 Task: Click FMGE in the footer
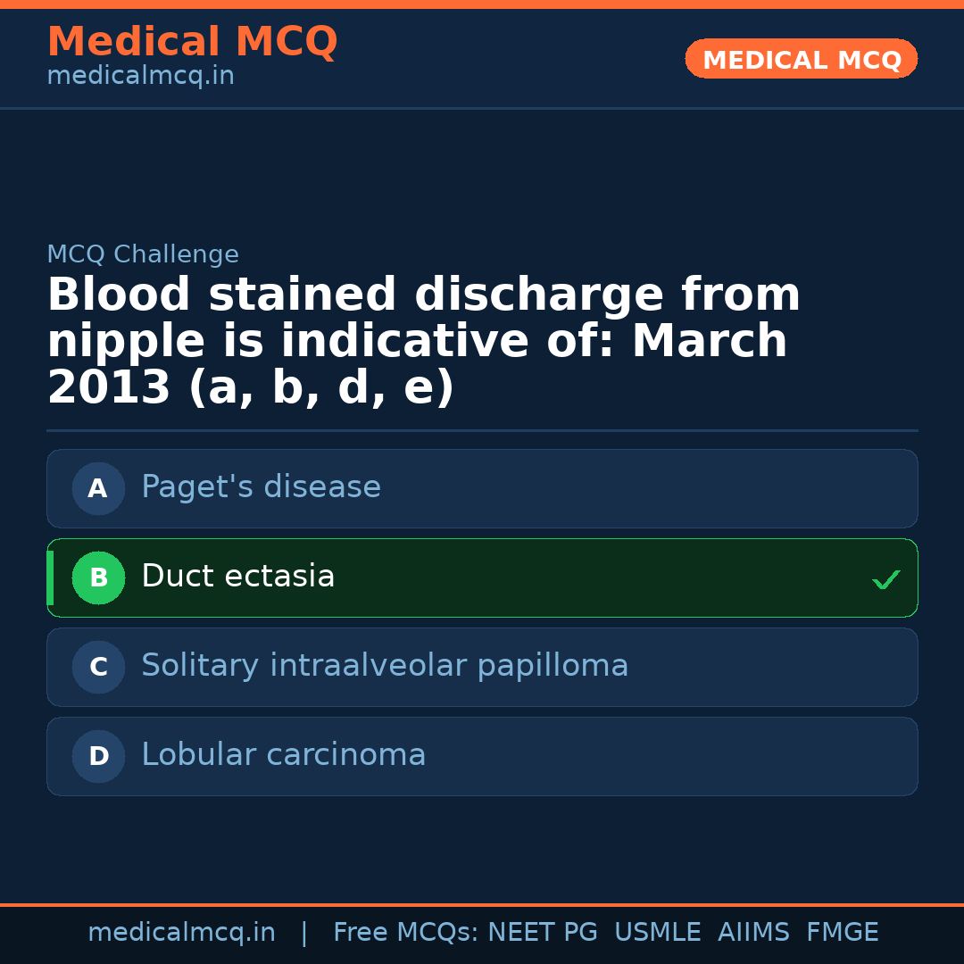tap(842, 933)
